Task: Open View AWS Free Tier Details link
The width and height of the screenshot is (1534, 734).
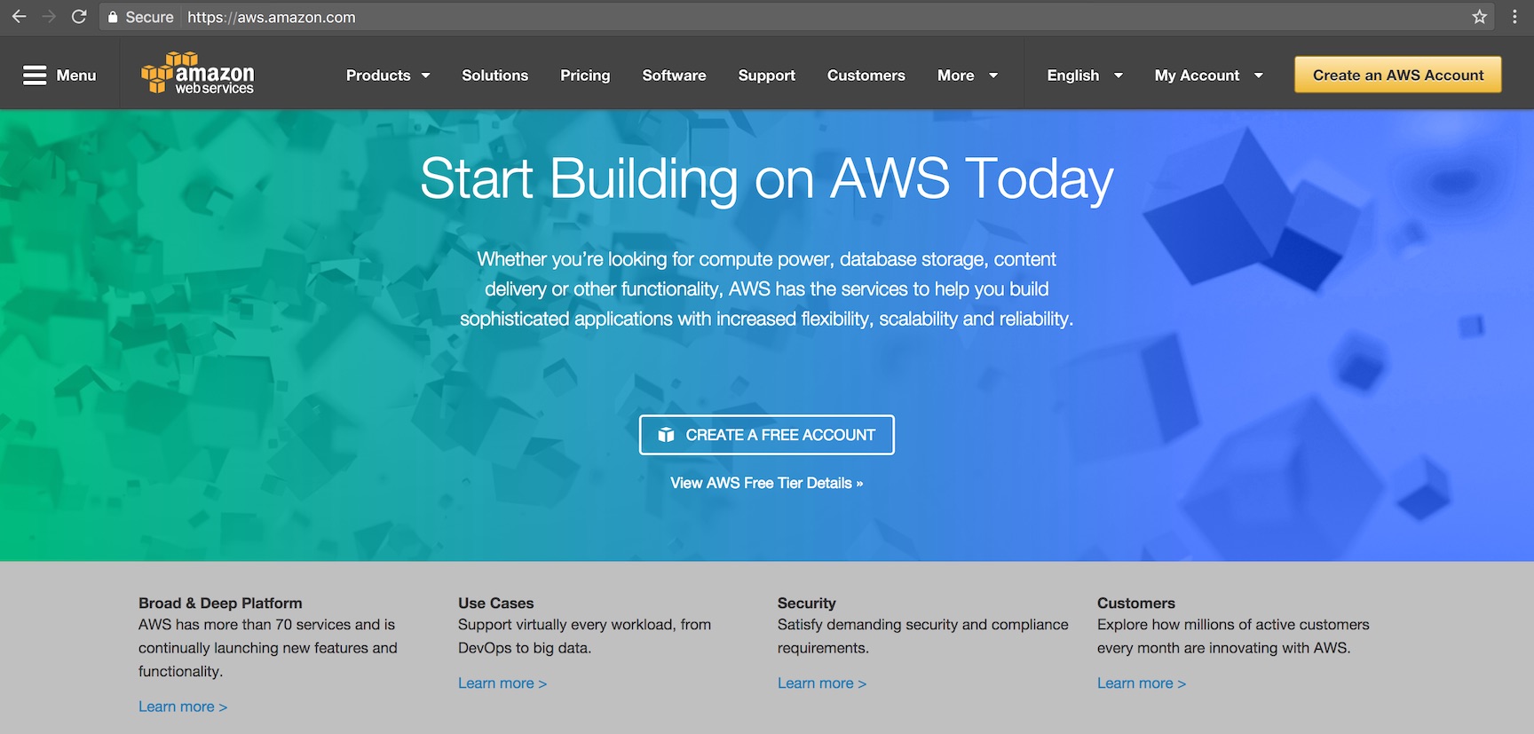Action: [765, 483]
